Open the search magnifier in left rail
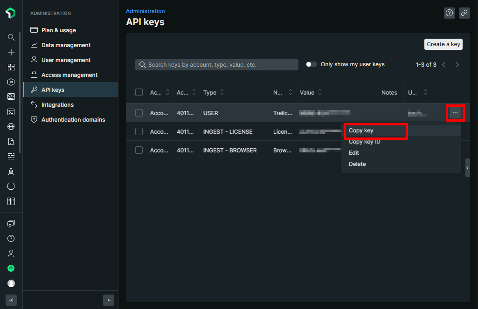 11,37
